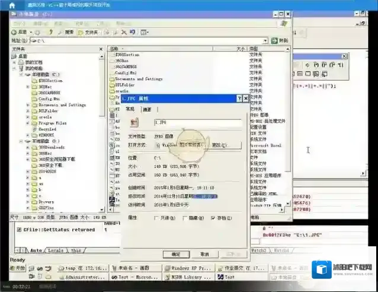This screenshot has width=378, height=292.
Task: Collapse the Local Disk (C:) tree node
Action: click(21, 74)
